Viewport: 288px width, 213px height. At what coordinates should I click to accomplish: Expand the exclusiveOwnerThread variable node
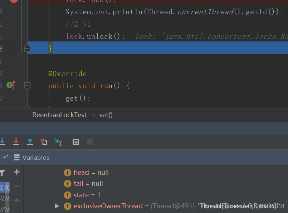pyautogui.click(x=57, y=206)
